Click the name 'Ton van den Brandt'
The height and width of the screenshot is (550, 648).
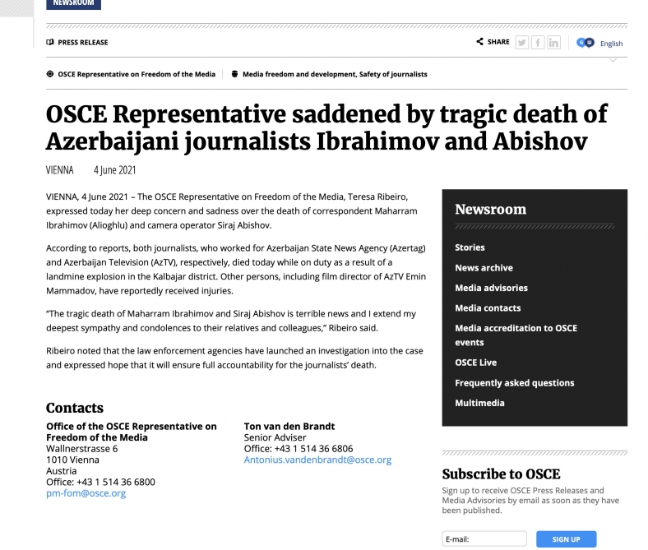coord(289,427)
